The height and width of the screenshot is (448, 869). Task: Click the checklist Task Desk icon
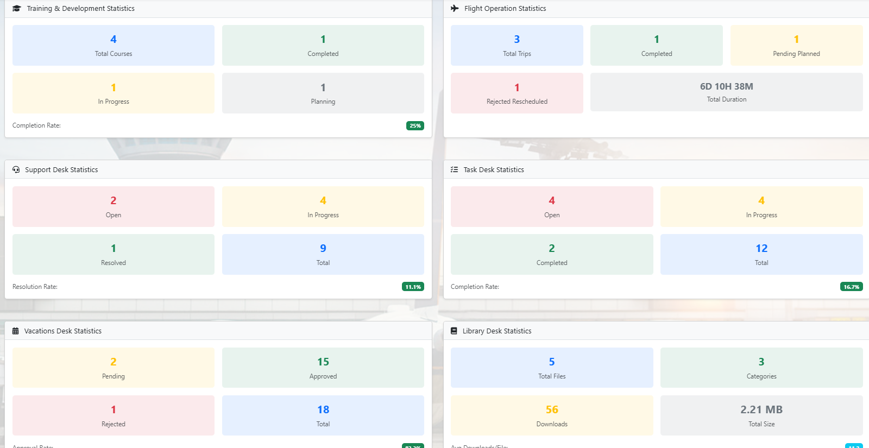454,170
